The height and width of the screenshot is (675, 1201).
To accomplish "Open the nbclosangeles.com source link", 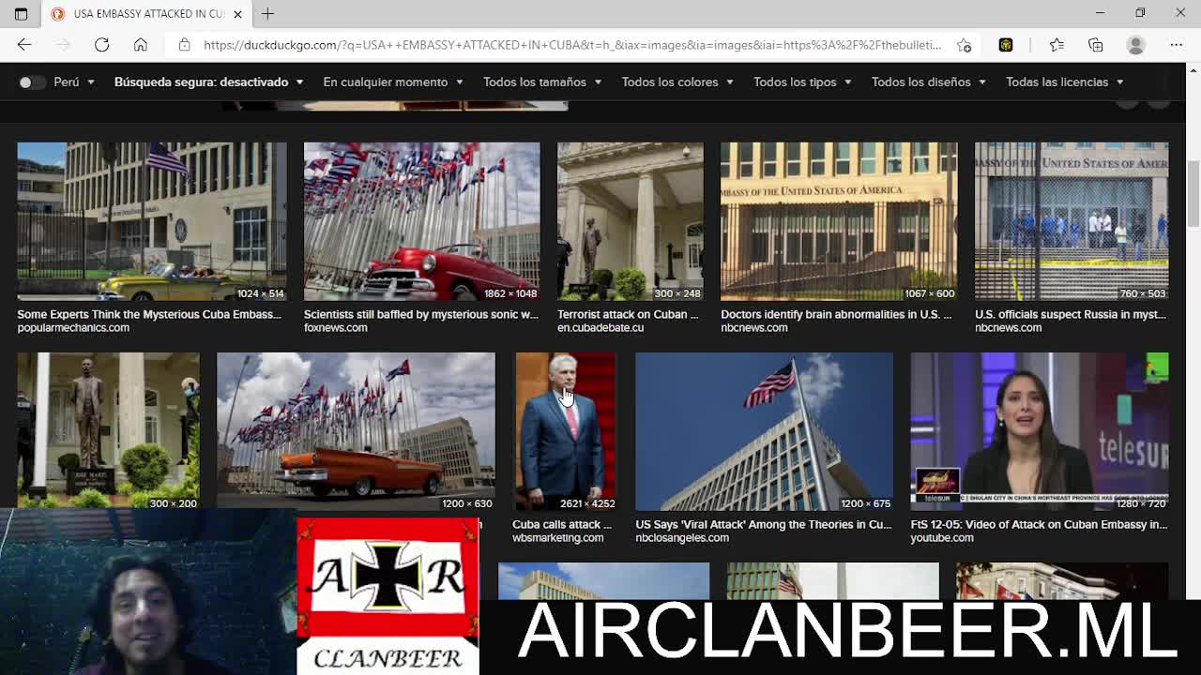I will pyautogui.click(x=682, y=537).
